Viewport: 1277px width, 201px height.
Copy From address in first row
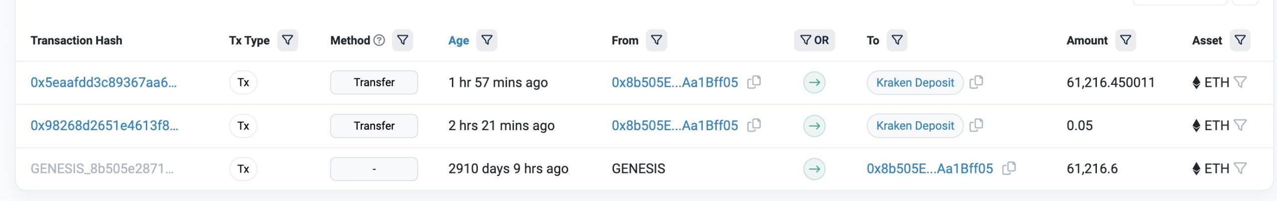754,82
